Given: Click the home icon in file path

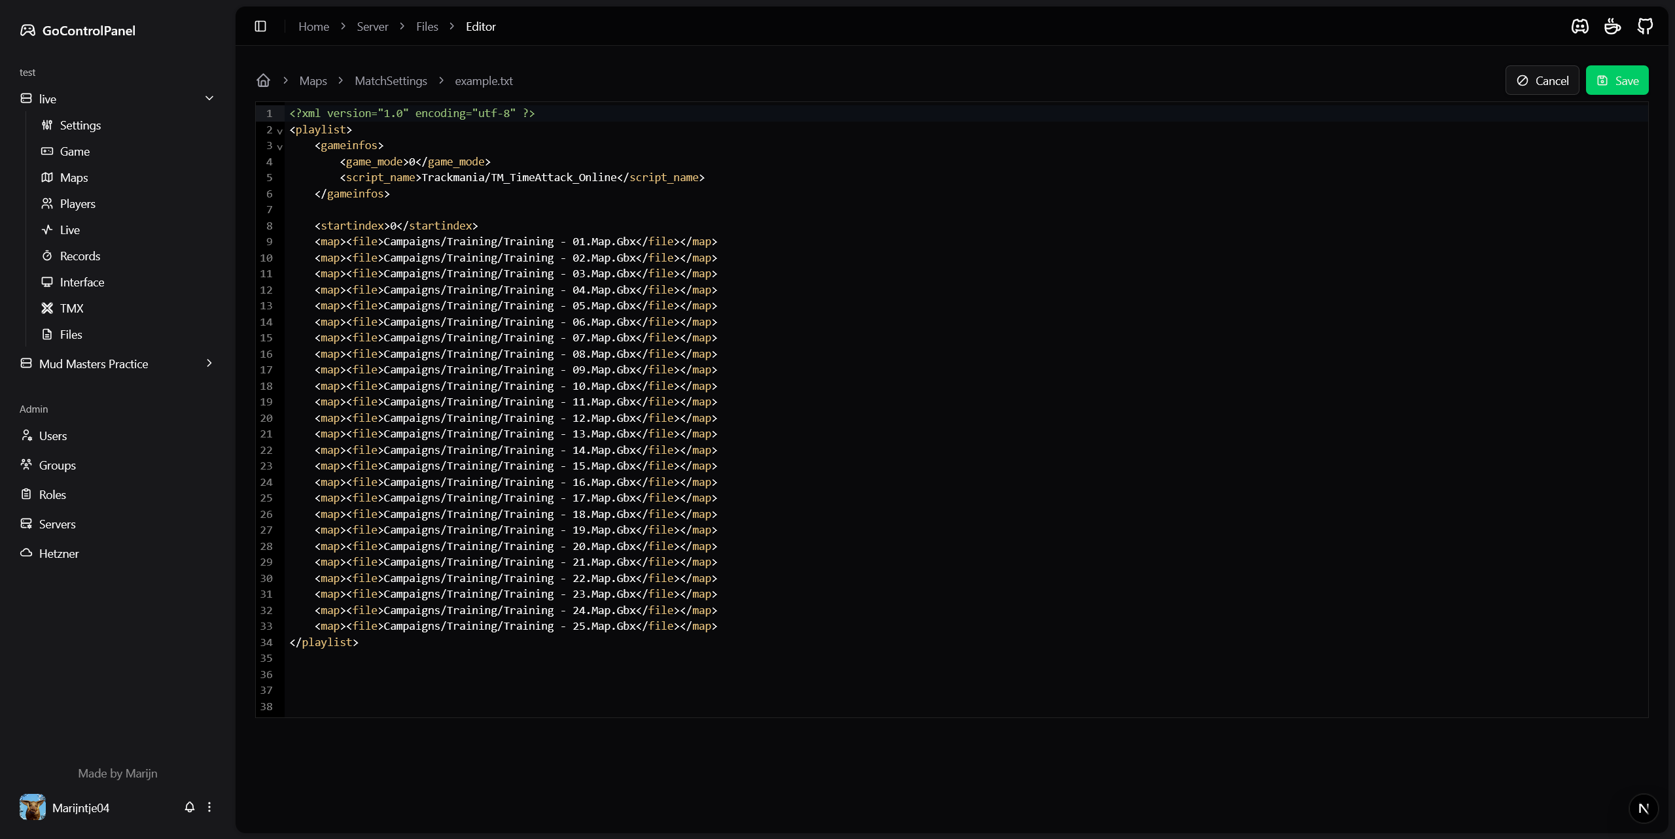Looking at the screenshot, I should 263,80.
